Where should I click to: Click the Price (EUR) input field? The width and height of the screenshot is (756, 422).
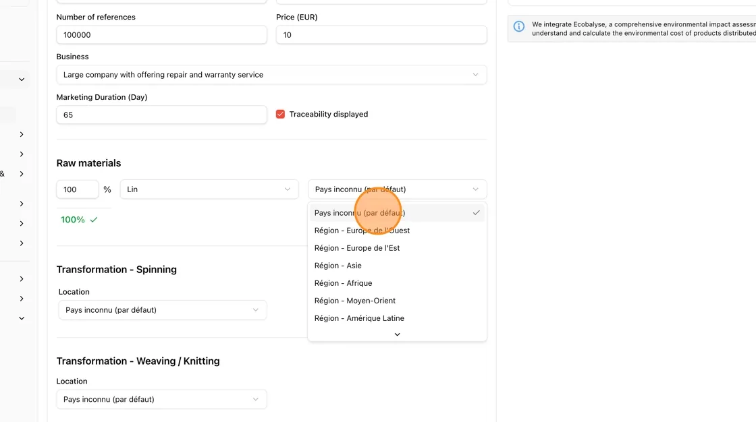[381, 34]
